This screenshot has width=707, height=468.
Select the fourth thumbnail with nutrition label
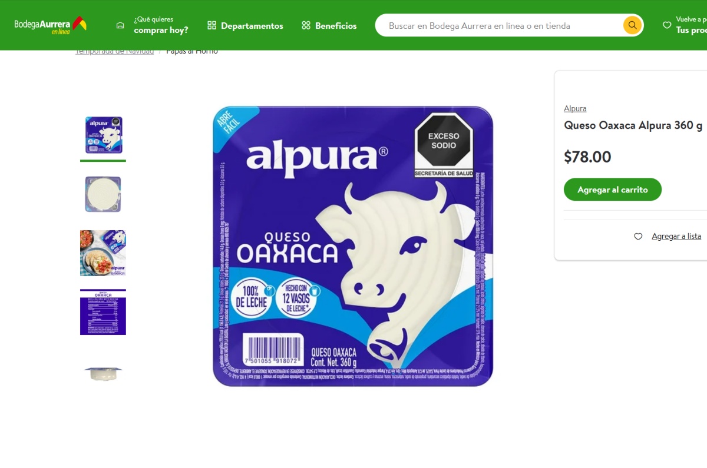click(x=103, y=312)
